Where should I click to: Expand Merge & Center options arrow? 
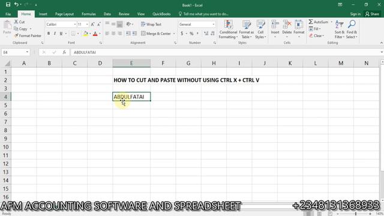coord(174,34)
